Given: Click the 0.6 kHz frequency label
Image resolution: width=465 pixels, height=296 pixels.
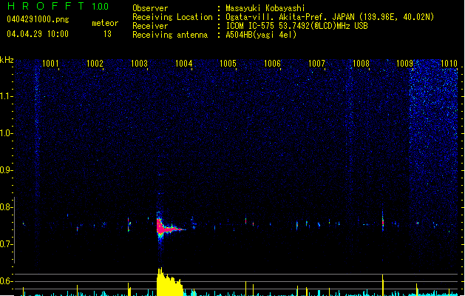Looking at the screenshot, I should 7,281.
